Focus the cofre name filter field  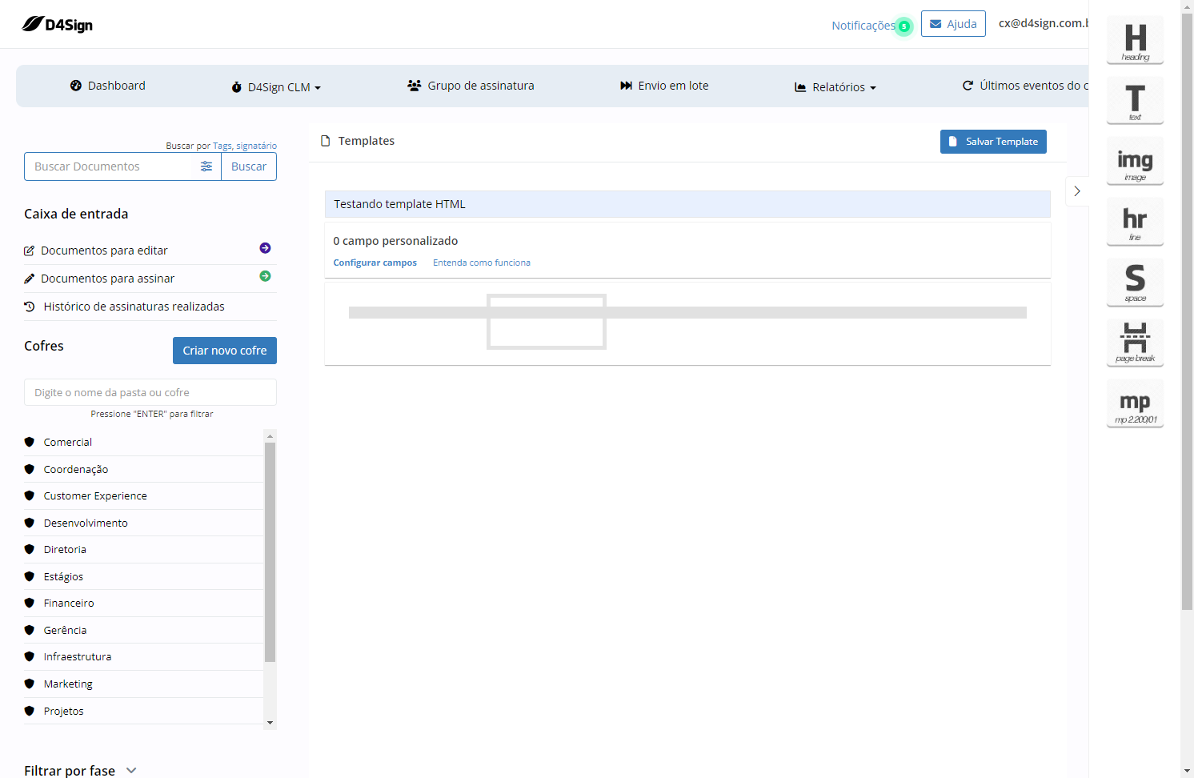(x=150, y=392)
